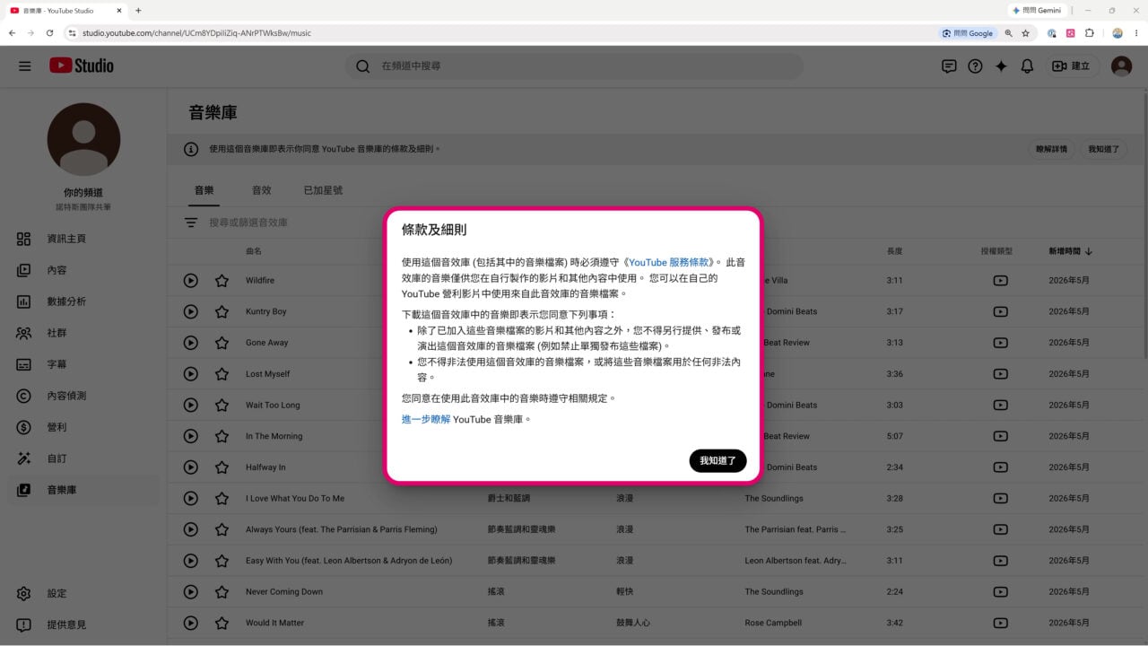Open the 問問 Gemini button in Chrome
The height and width of the screenshot is (646, 1148).
[x=1038, y=10]
